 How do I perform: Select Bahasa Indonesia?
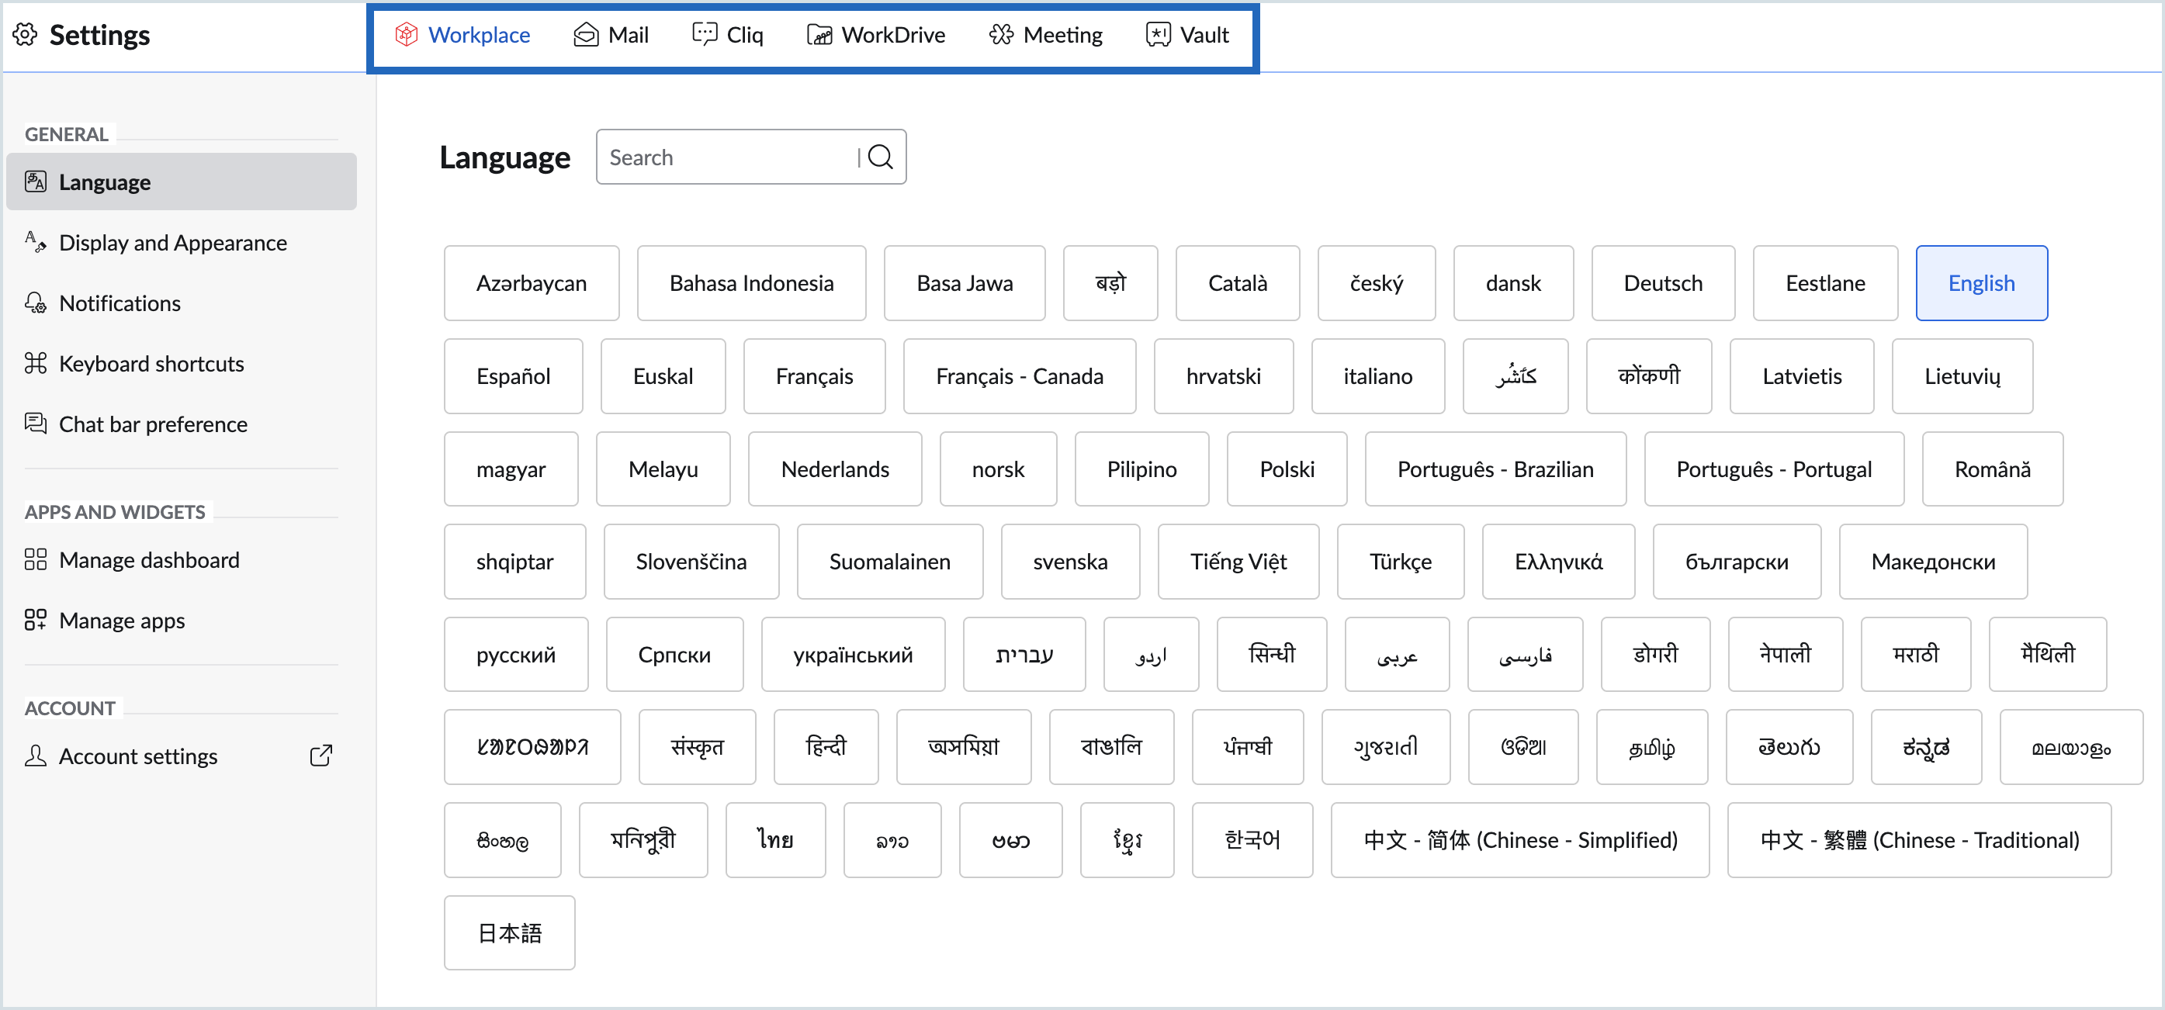751,283
